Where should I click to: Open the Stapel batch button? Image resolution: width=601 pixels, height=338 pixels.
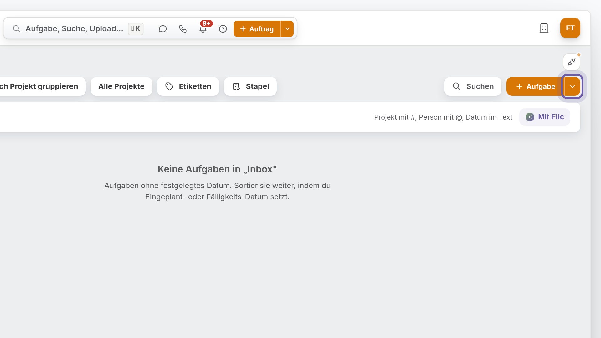pyautogui.click(x=250, y=86)
